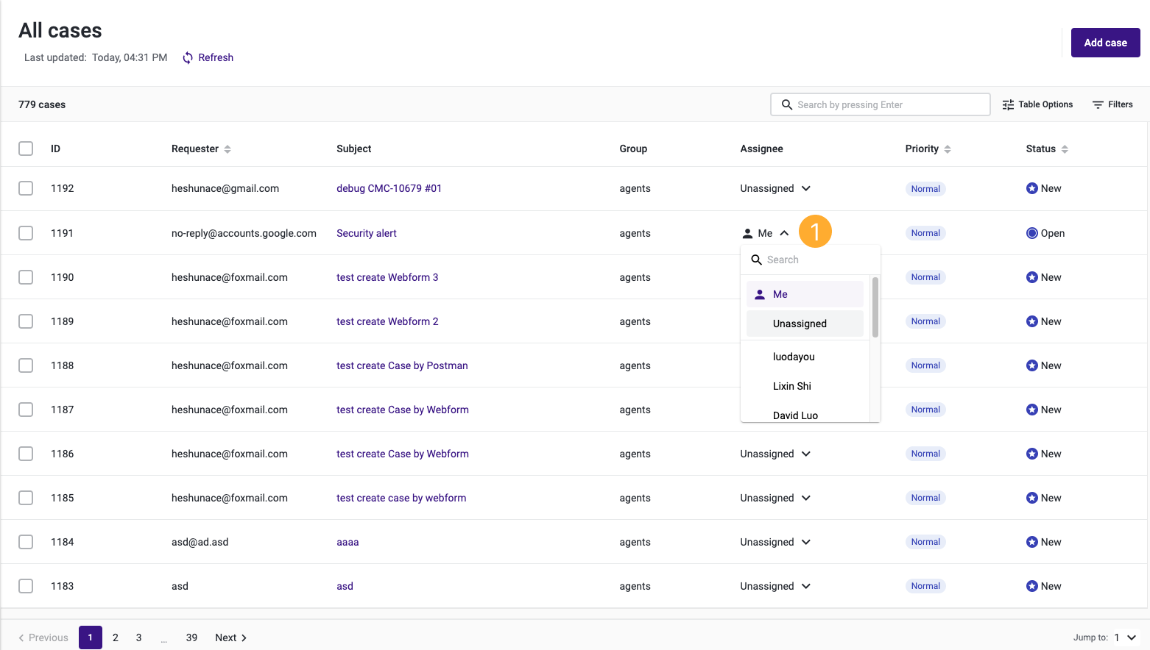Check the box for case 1191
The width and height of the screenshot is (1150, 650).
26,233
